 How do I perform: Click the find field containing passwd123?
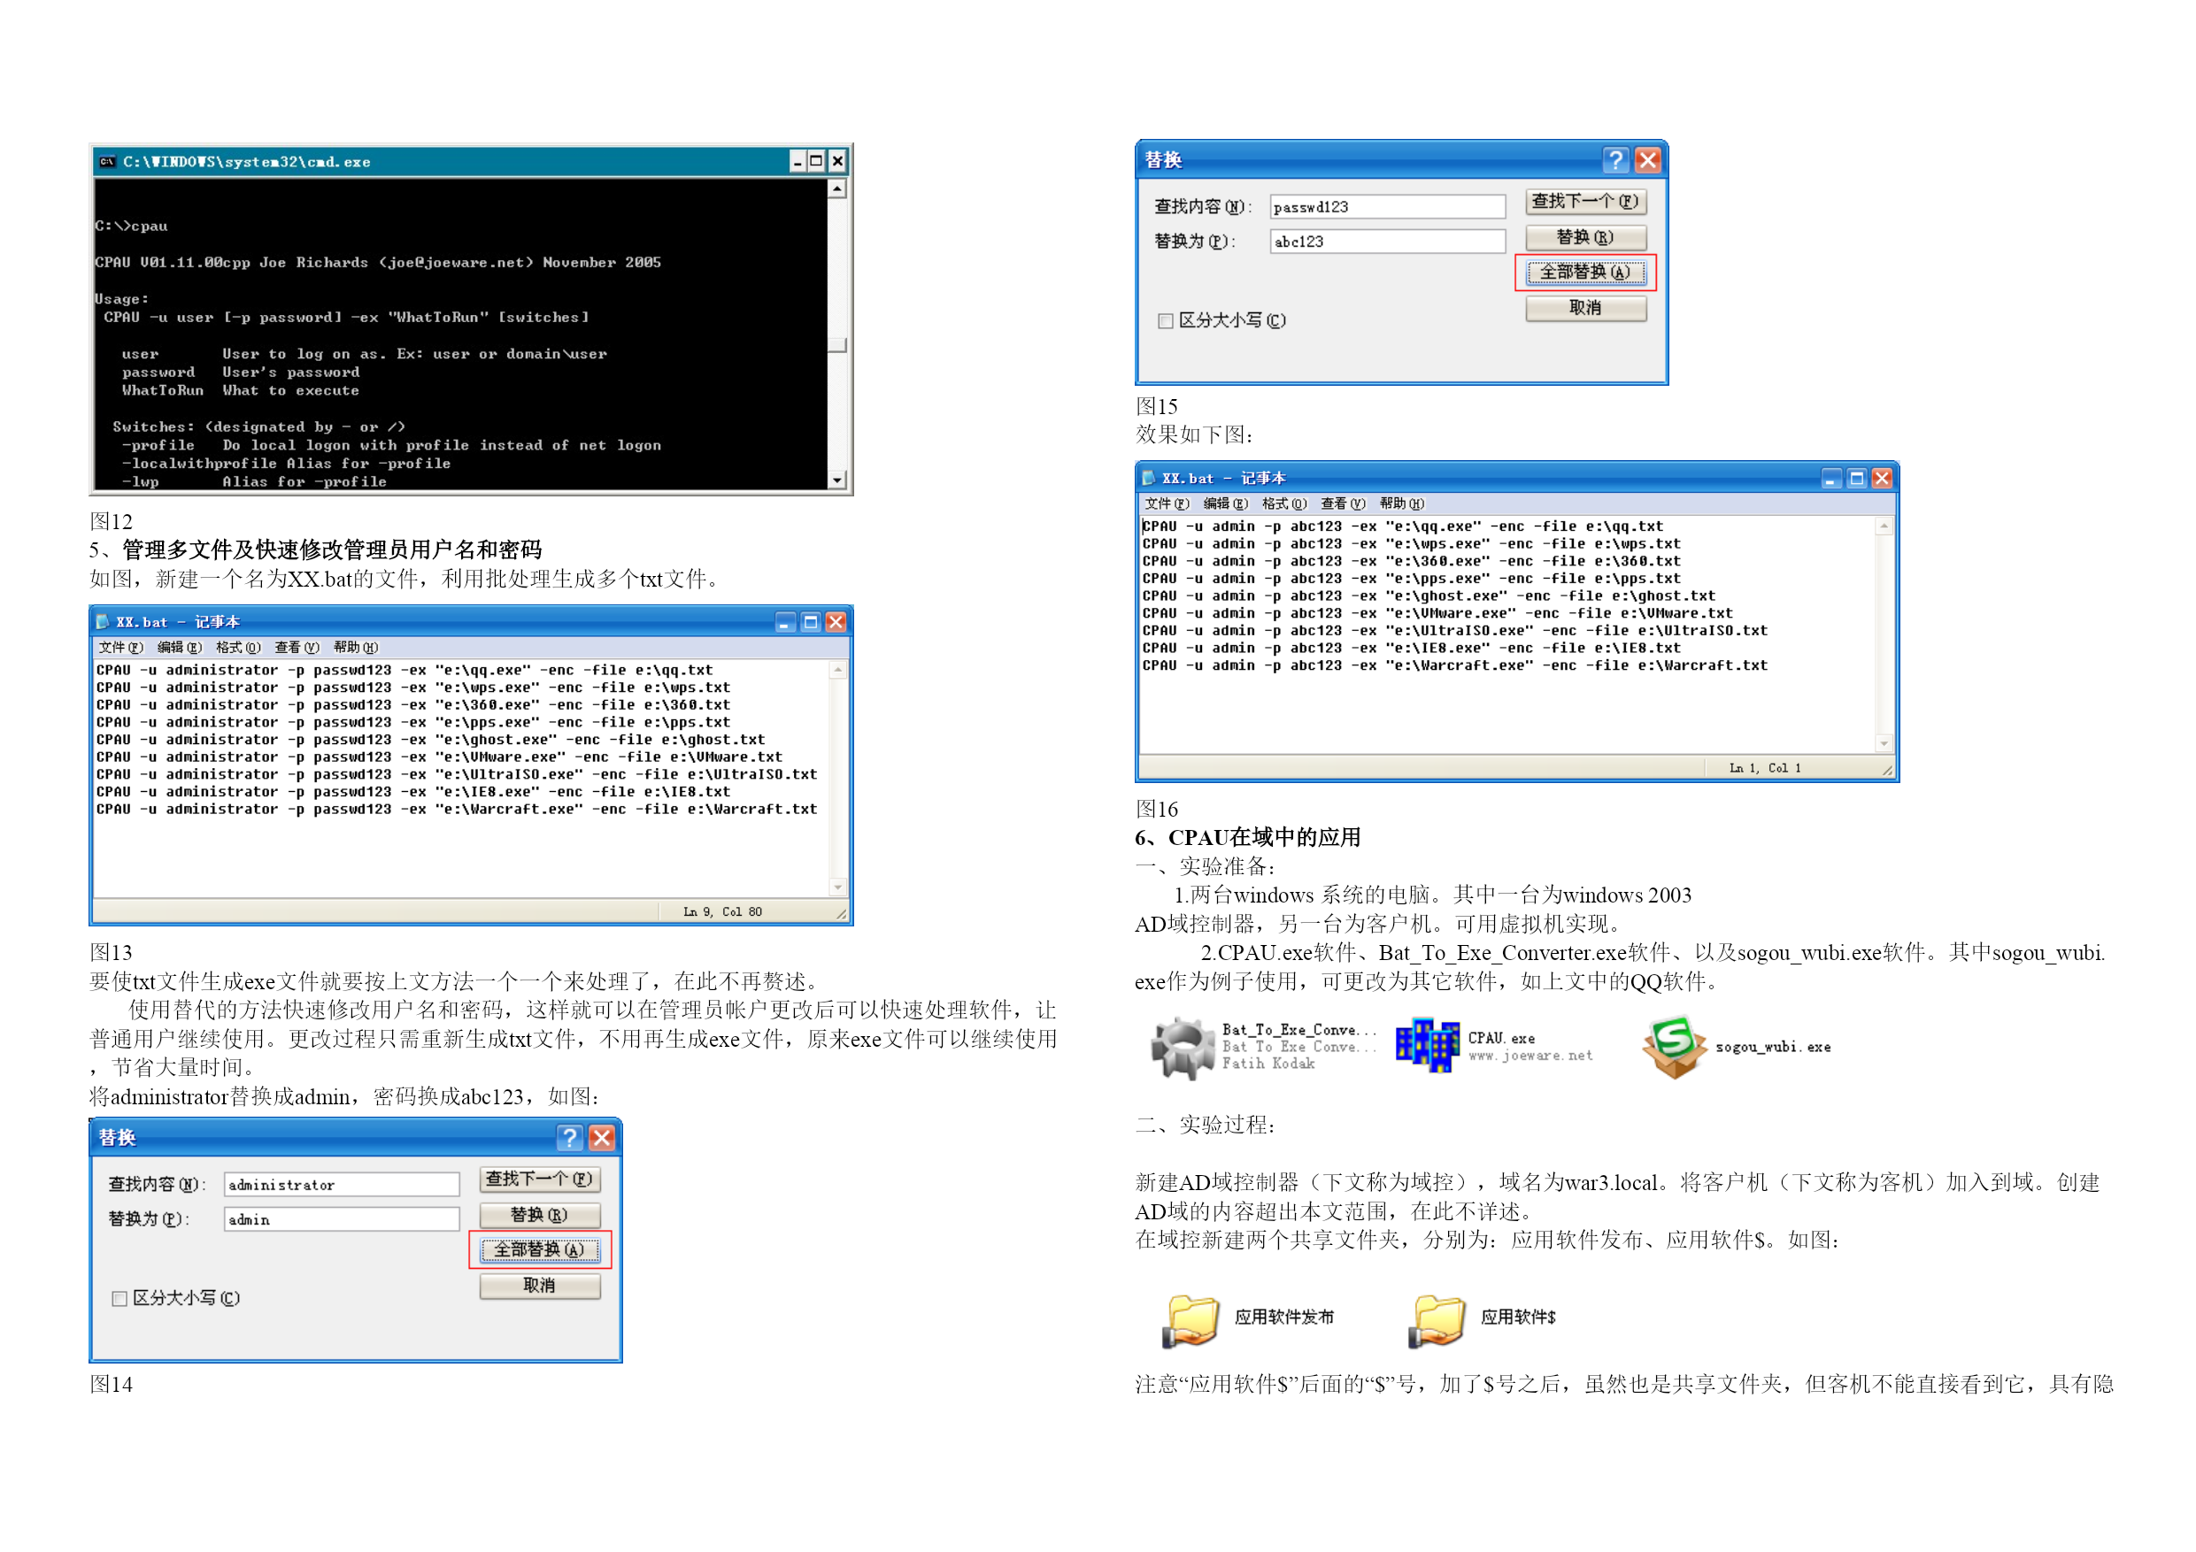coord(1388,206)
